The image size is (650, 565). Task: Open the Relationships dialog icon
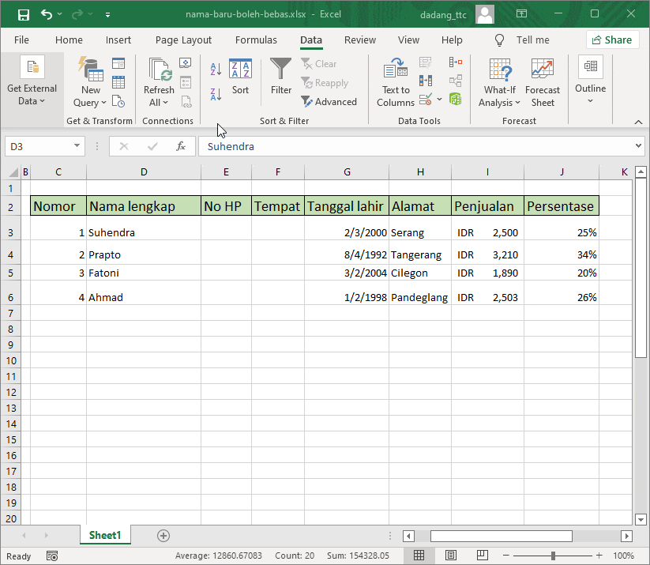[455, 81]
